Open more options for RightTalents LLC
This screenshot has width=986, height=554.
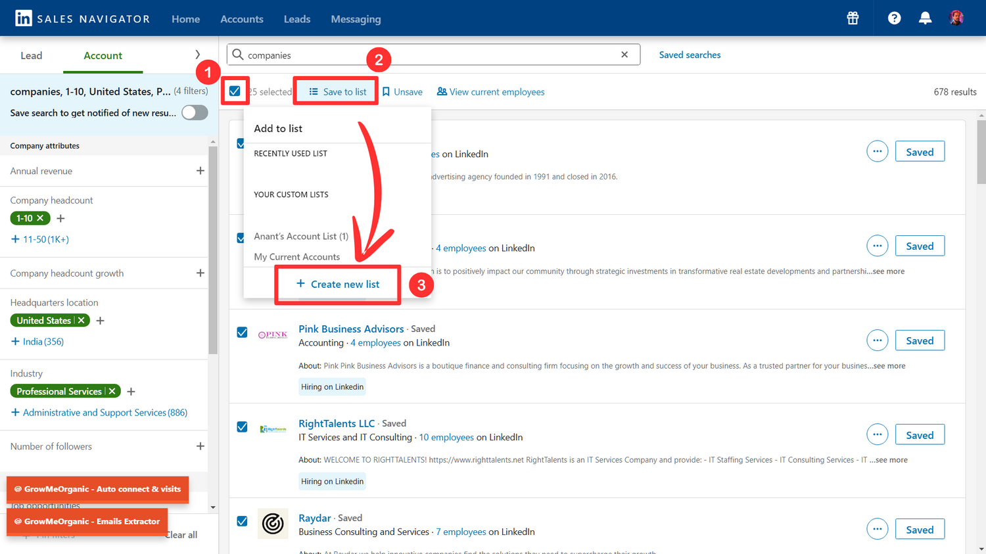(x=877, y=434)
